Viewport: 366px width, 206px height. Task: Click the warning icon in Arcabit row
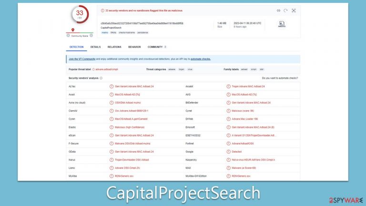(x=229, y=86)
